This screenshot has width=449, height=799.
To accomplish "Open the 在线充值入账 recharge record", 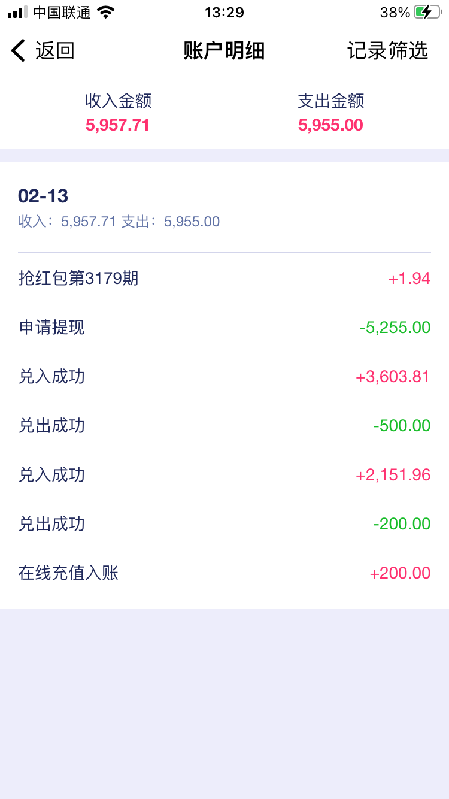I will pyautogui.click(x=69, y=573).
